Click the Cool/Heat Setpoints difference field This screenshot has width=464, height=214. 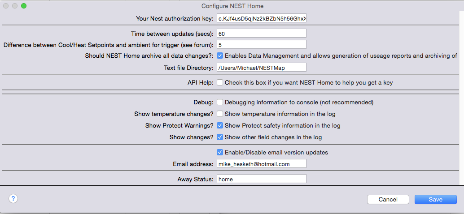(261, 45)
